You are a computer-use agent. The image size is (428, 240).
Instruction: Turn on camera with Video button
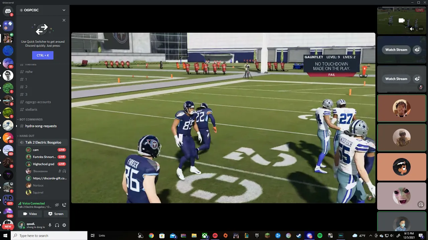coord(30,214)
